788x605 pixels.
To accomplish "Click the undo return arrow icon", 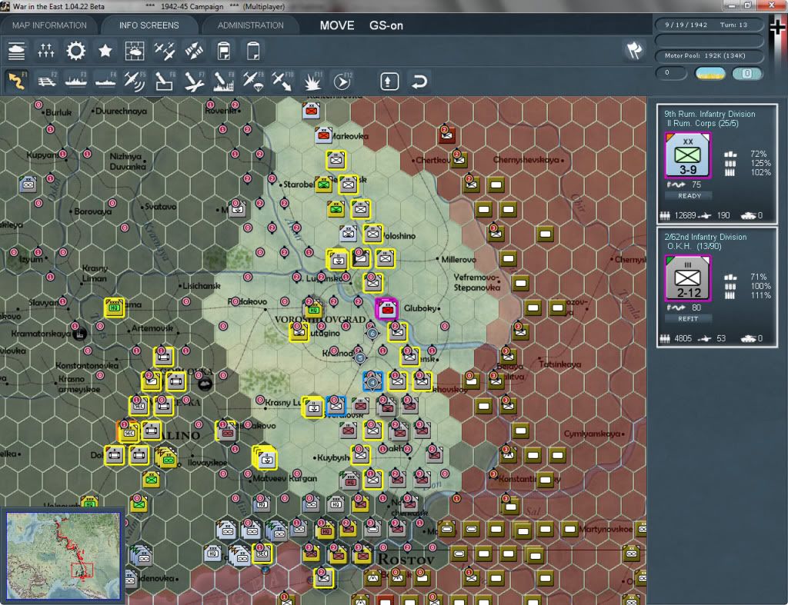I will (x=419, y=81).
